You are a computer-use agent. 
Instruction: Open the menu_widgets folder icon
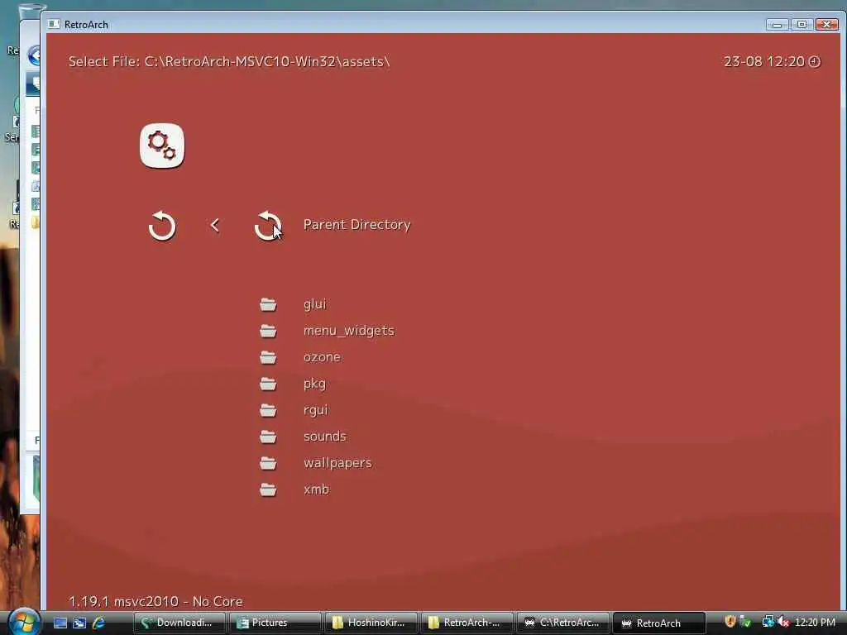(x=268, y=331)
